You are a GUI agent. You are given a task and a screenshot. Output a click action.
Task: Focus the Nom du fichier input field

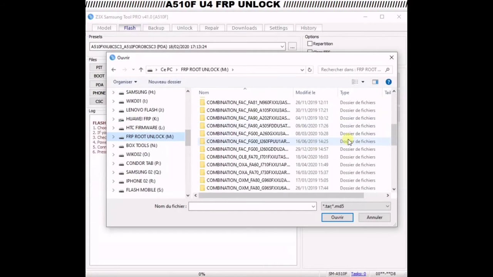click(x=250, y=206)
